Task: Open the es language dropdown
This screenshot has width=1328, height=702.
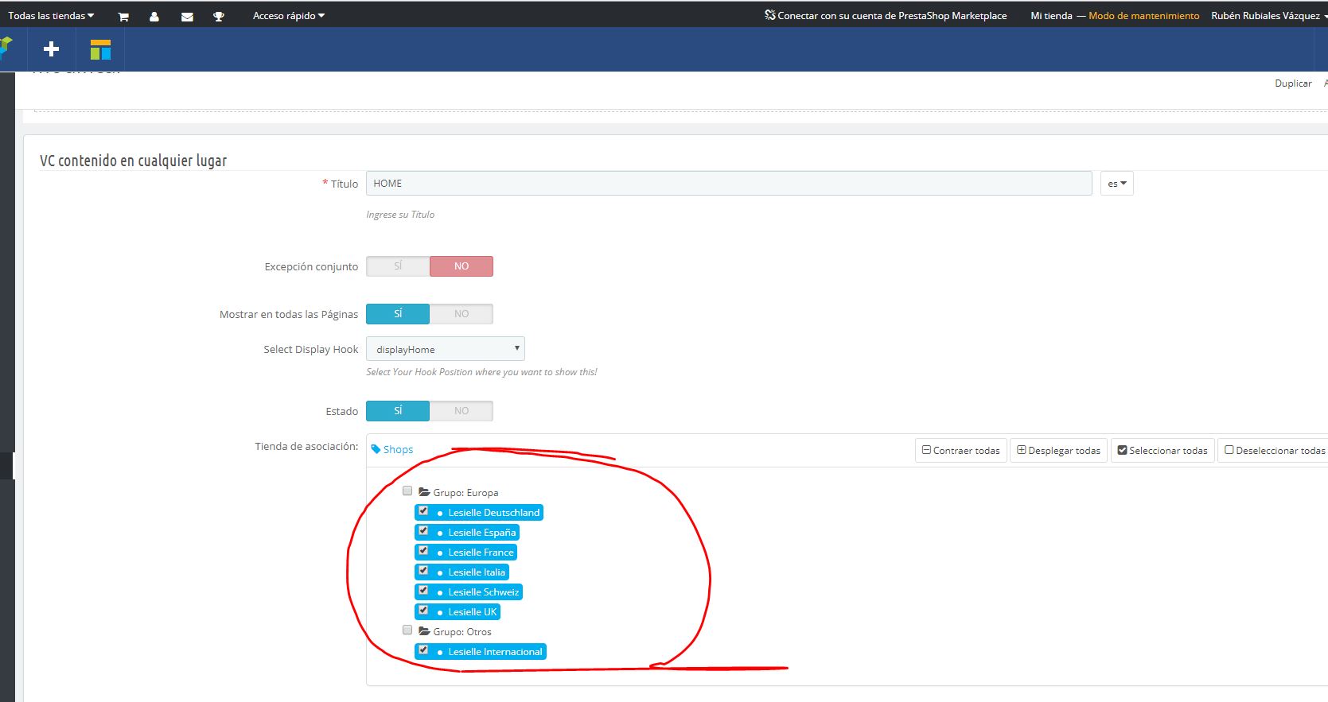Action: pyautogui.click(x=1116, y=184)
